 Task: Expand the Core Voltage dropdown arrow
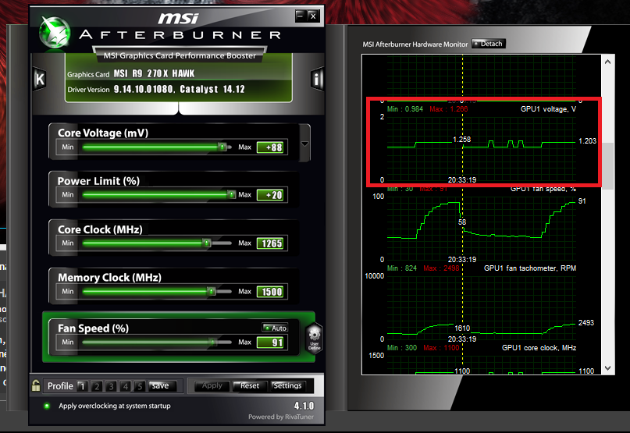tap(305, 144)
